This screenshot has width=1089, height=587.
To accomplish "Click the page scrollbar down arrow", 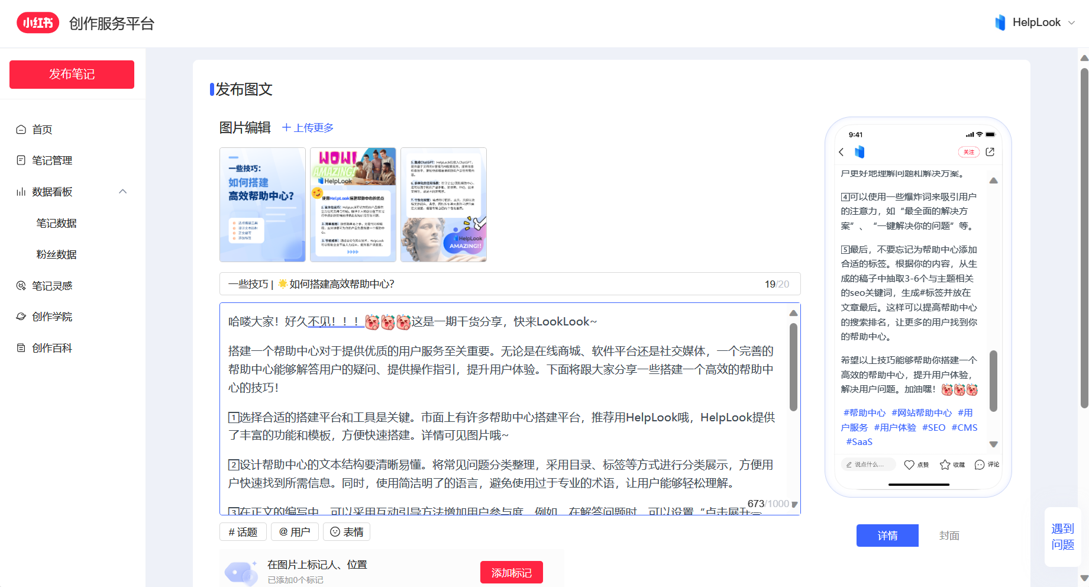I will [1084, 578].
